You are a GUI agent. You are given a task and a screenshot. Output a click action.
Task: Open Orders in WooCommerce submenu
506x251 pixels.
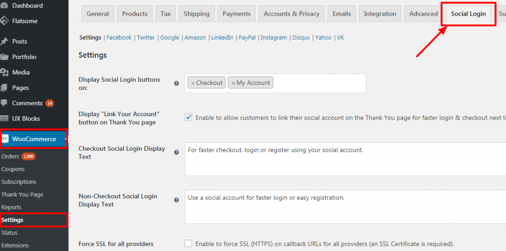click(x=10, y=157)
